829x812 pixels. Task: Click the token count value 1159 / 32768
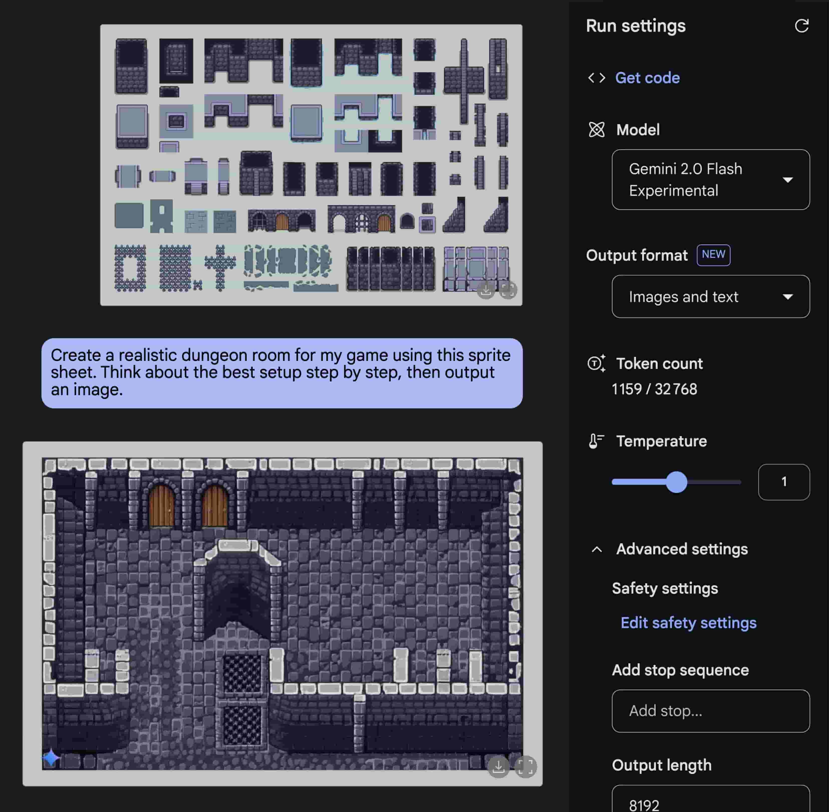pyautogui.click(x=654, y=389)
